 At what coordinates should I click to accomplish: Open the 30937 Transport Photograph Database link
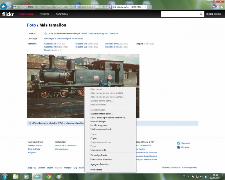coord(99,33)
